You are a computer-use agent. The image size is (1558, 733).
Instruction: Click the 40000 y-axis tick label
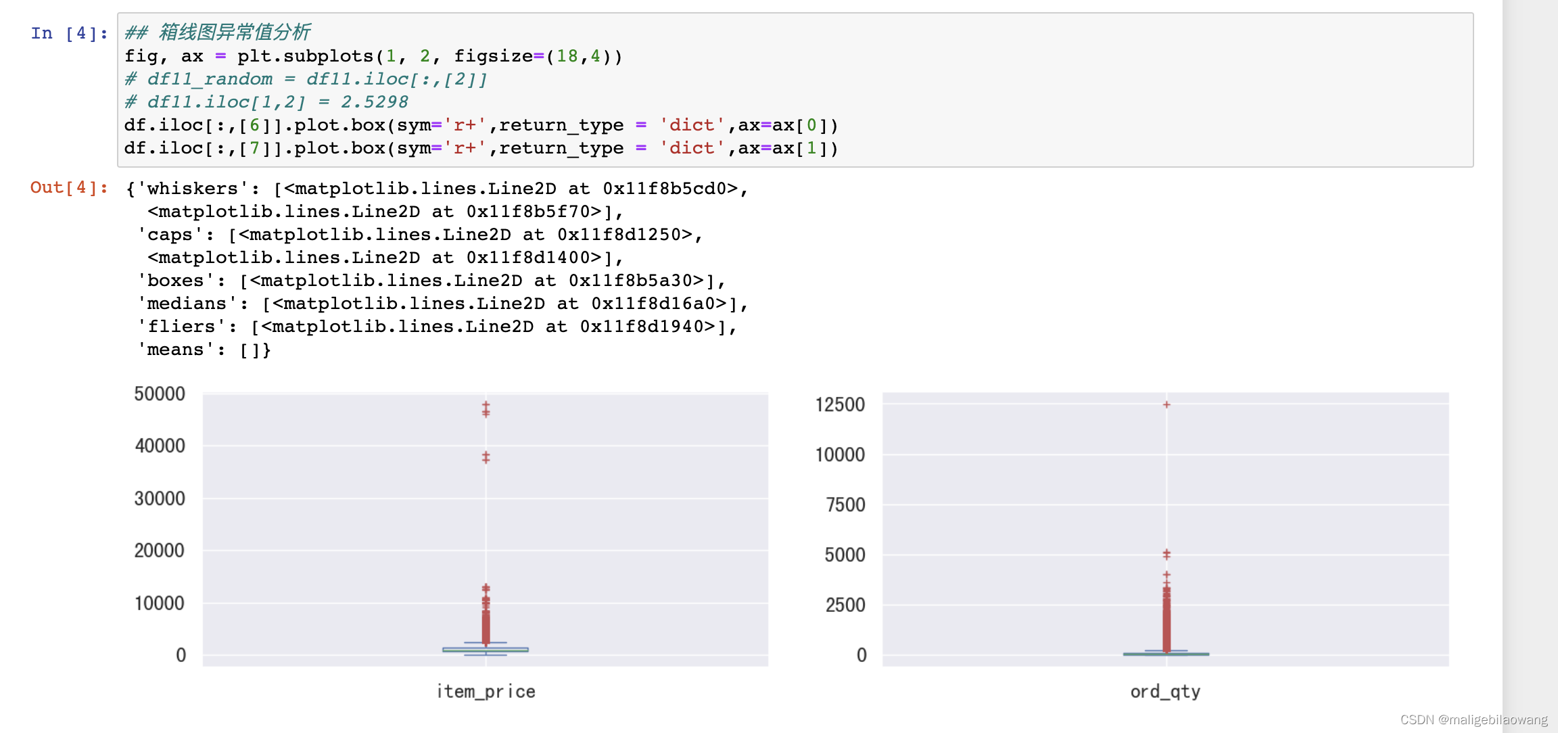160,446
